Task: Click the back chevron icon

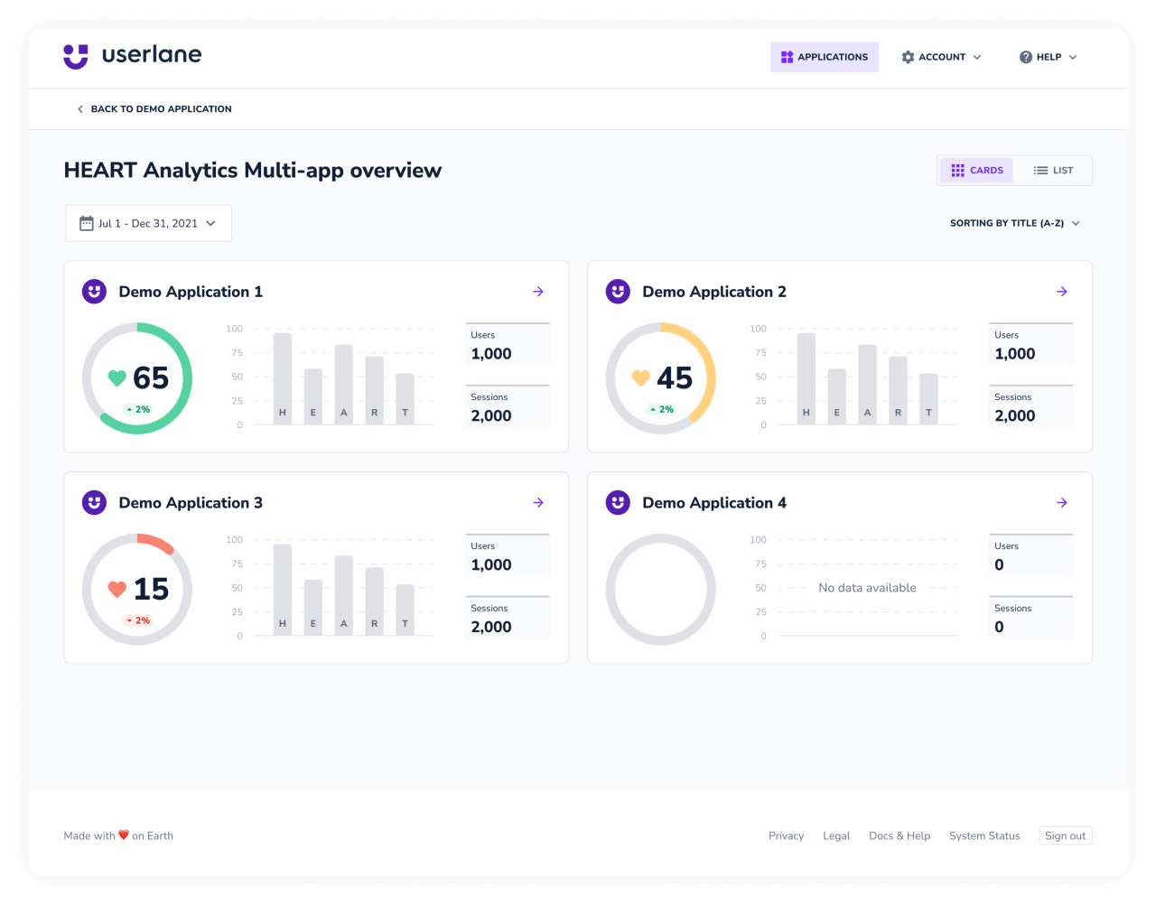Action: point(80,109)
